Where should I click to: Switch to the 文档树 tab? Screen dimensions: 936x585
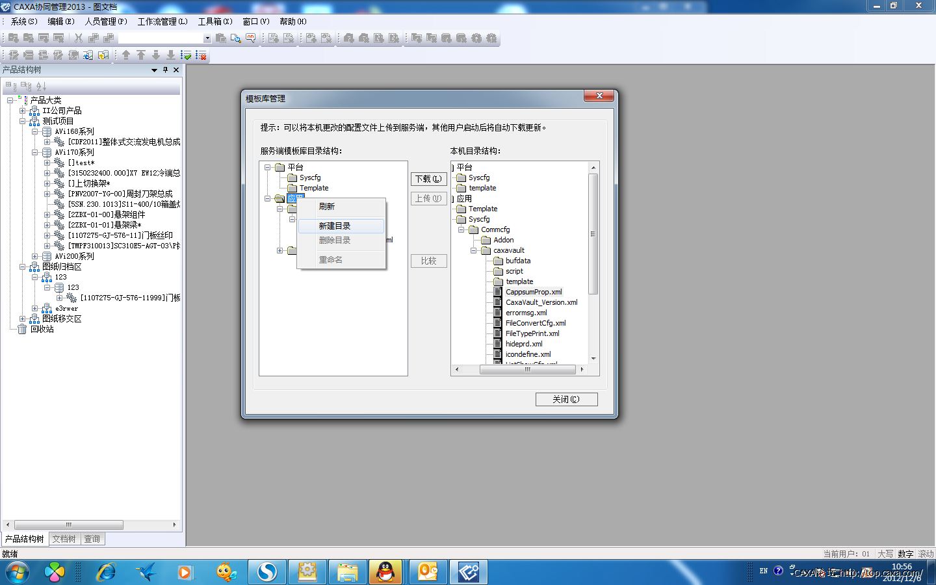64,539
